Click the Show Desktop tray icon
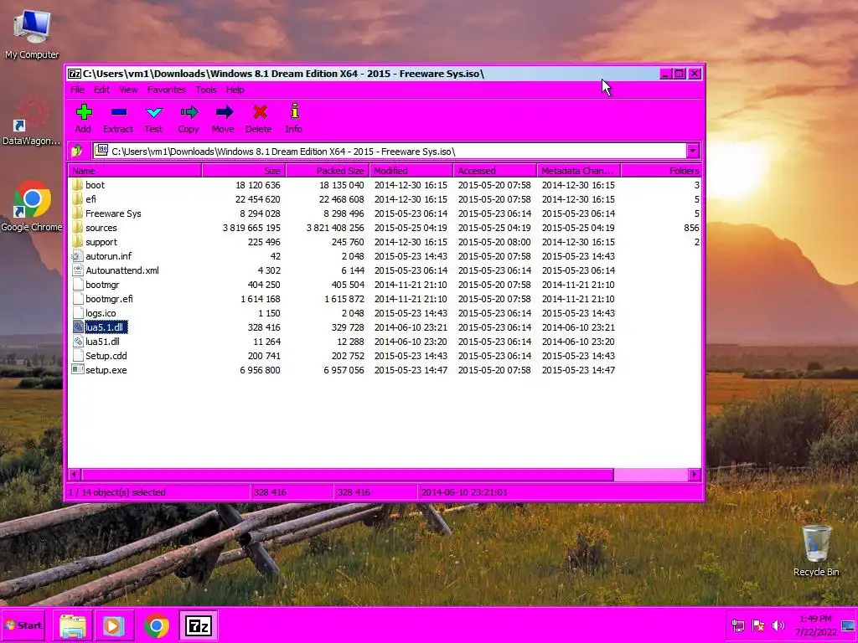The width and height of the screenshot is (858, 643). pos(848,625)
